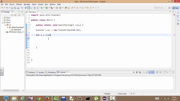
Task: Click the 9 : 17 cursor position status
Action: pyautogui.click(x=133, y=94)
